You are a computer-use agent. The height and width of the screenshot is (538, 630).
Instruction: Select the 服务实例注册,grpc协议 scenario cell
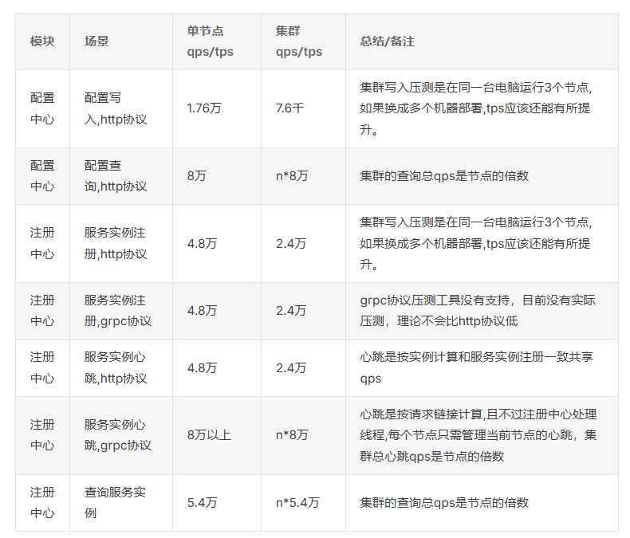tap(117, 311)
